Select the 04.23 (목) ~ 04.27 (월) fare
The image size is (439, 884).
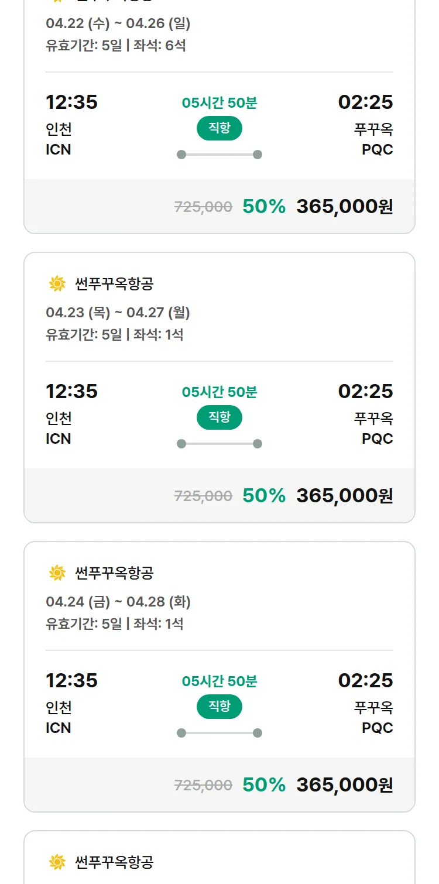click(x=118, y=313)
